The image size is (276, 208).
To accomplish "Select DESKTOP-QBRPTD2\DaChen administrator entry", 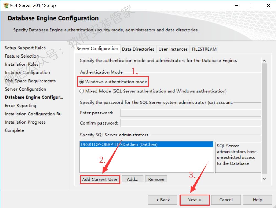I will coord(146,144).
